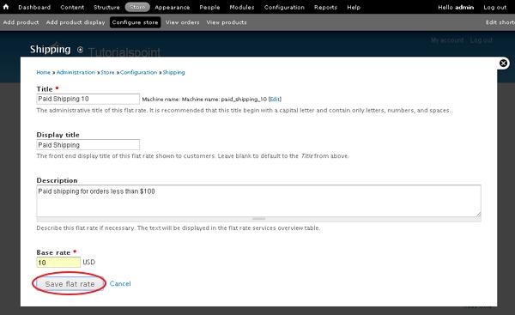Image resolution: width=515 pixels, height=315 pixels.
Task: Open the Dashboard menu
Action: [34, 7]
